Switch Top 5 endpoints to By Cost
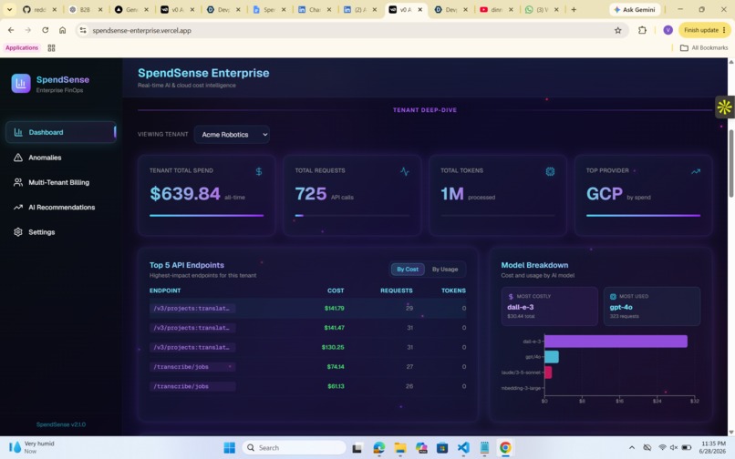Screen dimensions: 735x459 [408, 270]
